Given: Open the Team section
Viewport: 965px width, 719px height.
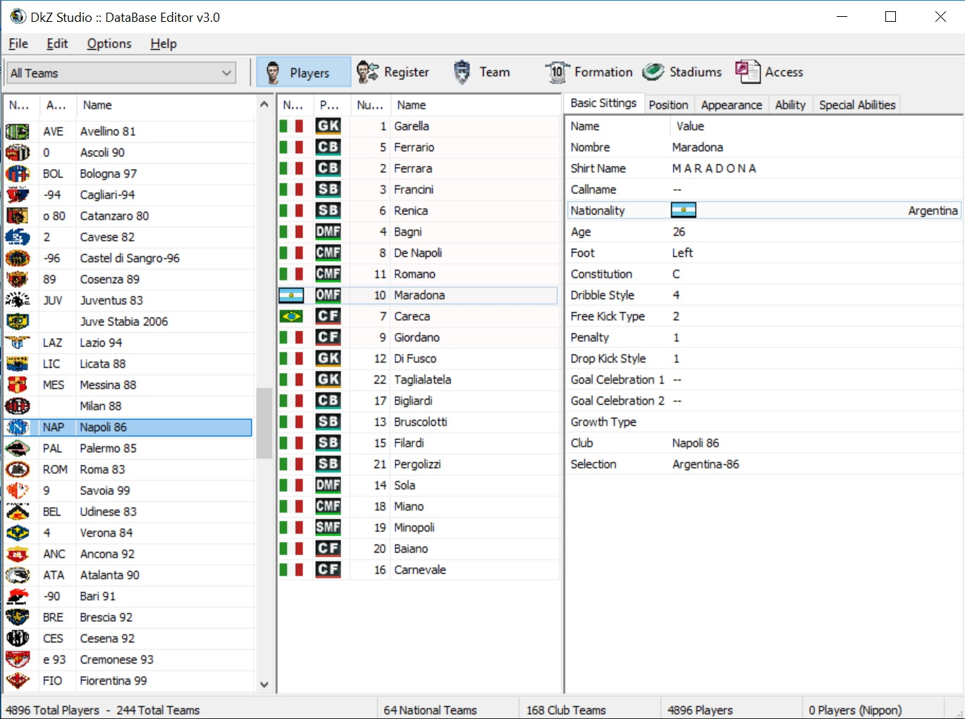Looking at the screenshot, I should coord(481,73).
